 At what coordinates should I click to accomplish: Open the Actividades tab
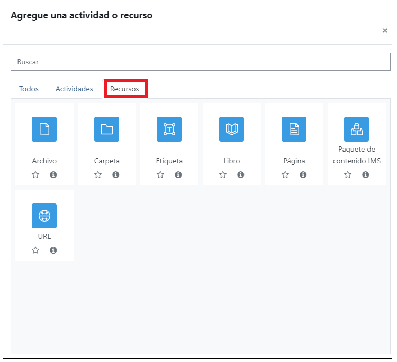[x=74, y=89]
